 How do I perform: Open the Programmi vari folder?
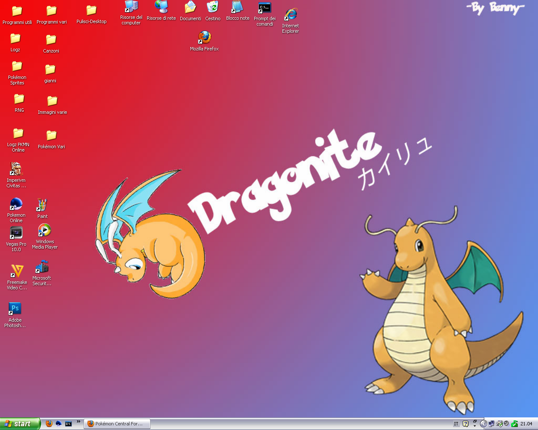(x=51, y=16)
